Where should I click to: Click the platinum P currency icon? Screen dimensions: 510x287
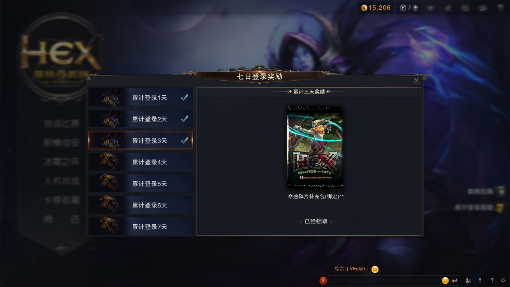point(403,7)
